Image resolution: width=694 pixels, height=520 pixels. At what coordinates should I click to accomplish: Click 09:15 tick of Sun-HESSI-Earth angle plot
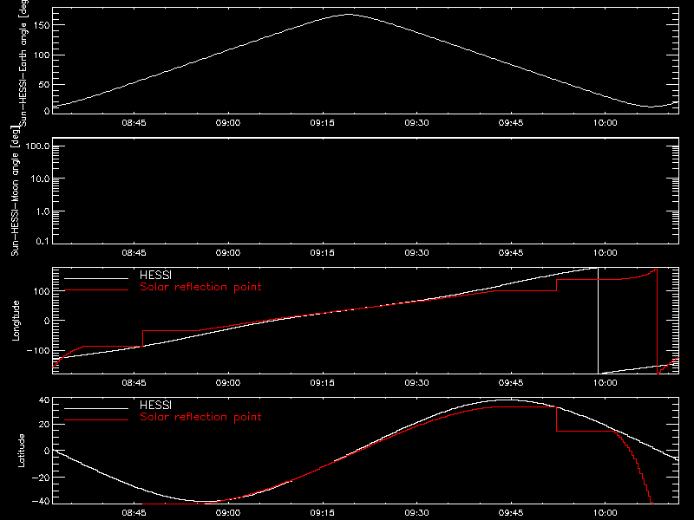click(322, 123)
